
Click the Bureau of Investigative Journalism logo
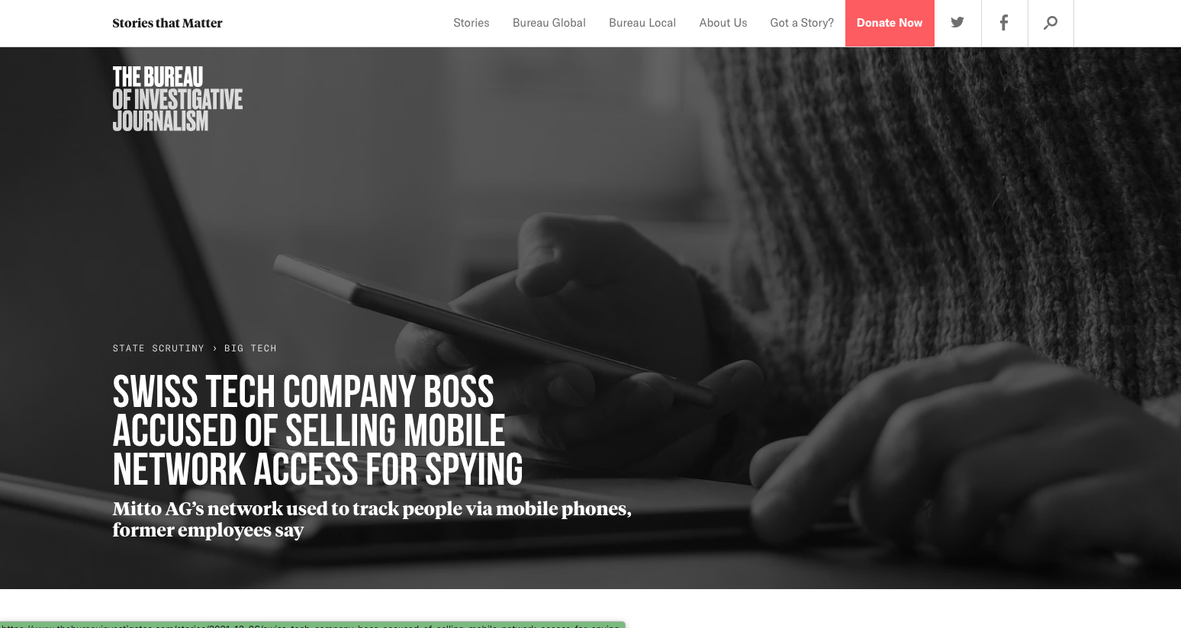coord(178,99)
